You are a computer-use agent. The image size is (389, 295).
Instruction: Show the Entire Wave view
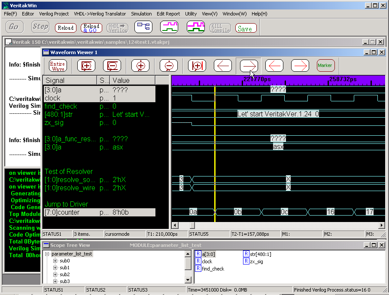coord(58,66)
